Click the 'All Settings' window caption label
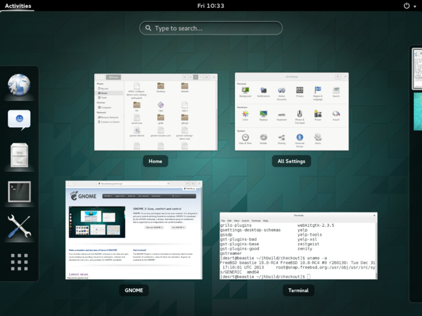Image resolution: width=422 pixels, height=316 pixels. [x=291, y=161]
